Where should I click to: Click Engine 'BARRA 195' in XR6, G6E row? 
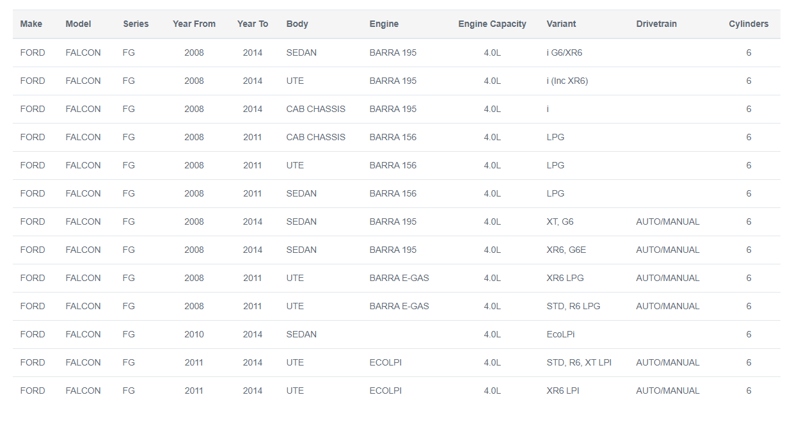pyautogui.click(x=393, y=250)
